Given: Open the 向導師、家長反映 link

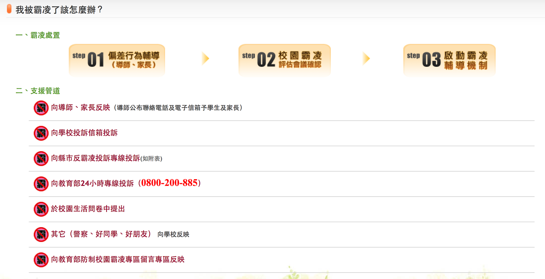Looking at the screenshot, I should click(x=81, y=108).
